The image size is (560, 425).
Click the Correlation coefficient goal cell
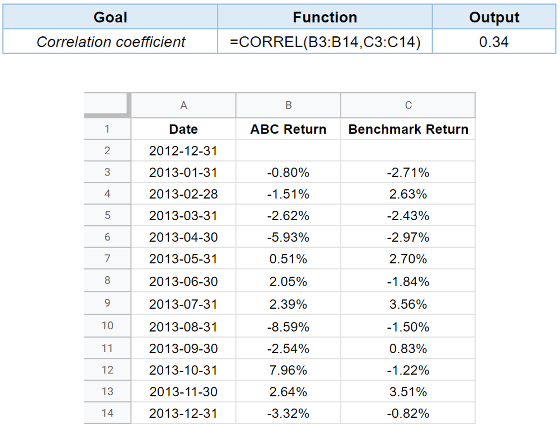(110, 42)
